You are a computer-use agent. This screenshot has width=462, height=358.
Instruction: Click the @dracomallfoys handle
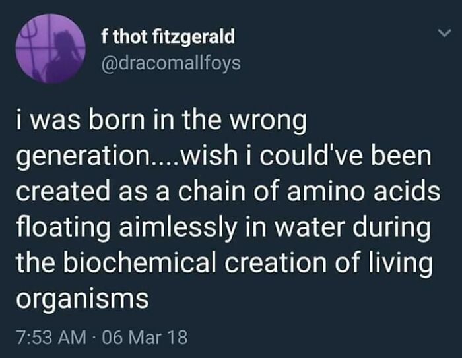pos(171,63)
